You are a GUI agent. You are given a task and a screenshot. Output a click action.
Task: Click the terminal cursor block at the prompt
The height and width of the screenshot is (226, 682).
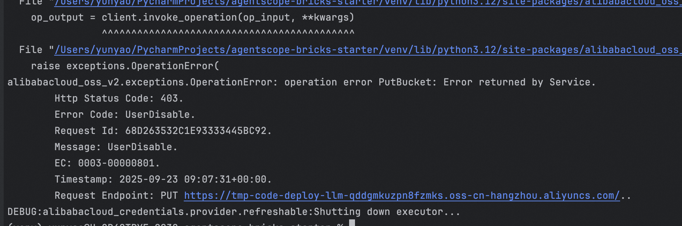[352, 223]
